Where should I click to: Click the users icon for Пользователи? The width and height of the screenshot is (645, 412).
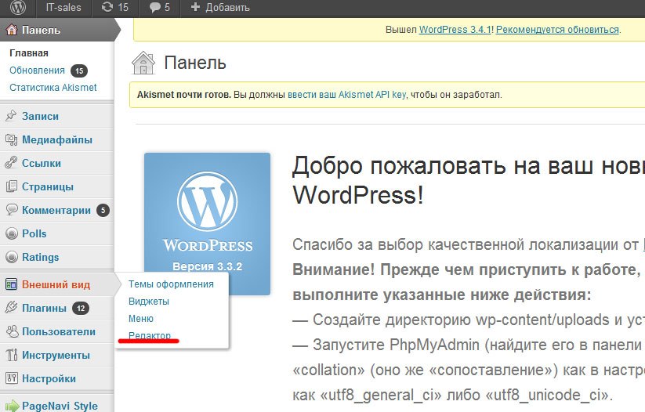12,331
